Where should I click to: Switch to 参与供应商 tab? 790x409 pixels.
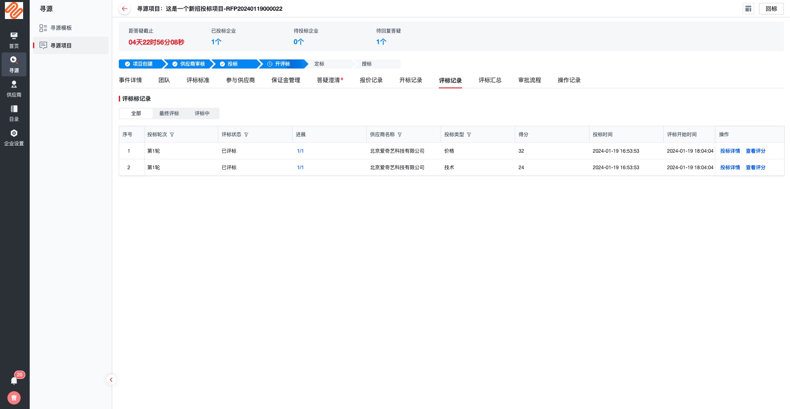[x=241, y=80]
